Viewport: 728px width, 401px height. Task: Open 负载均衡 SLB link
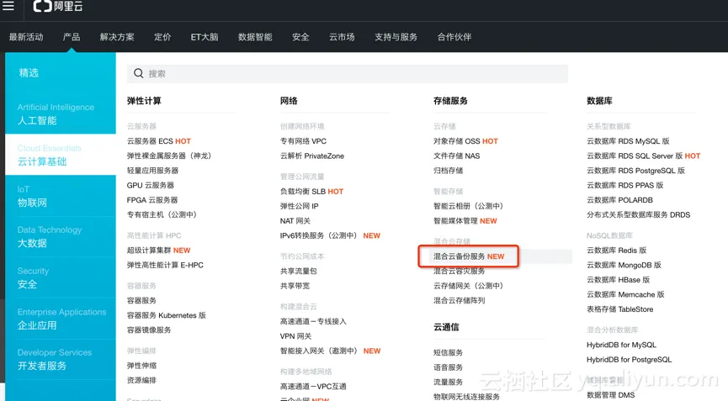point(302,192)
